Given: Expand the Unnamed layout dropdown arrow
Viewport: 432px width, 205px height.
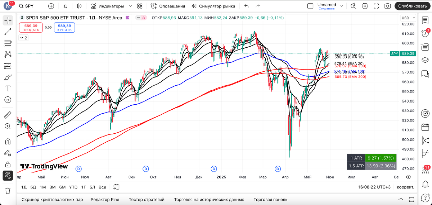Looking at the screenshot, I should tap(342, 6).
